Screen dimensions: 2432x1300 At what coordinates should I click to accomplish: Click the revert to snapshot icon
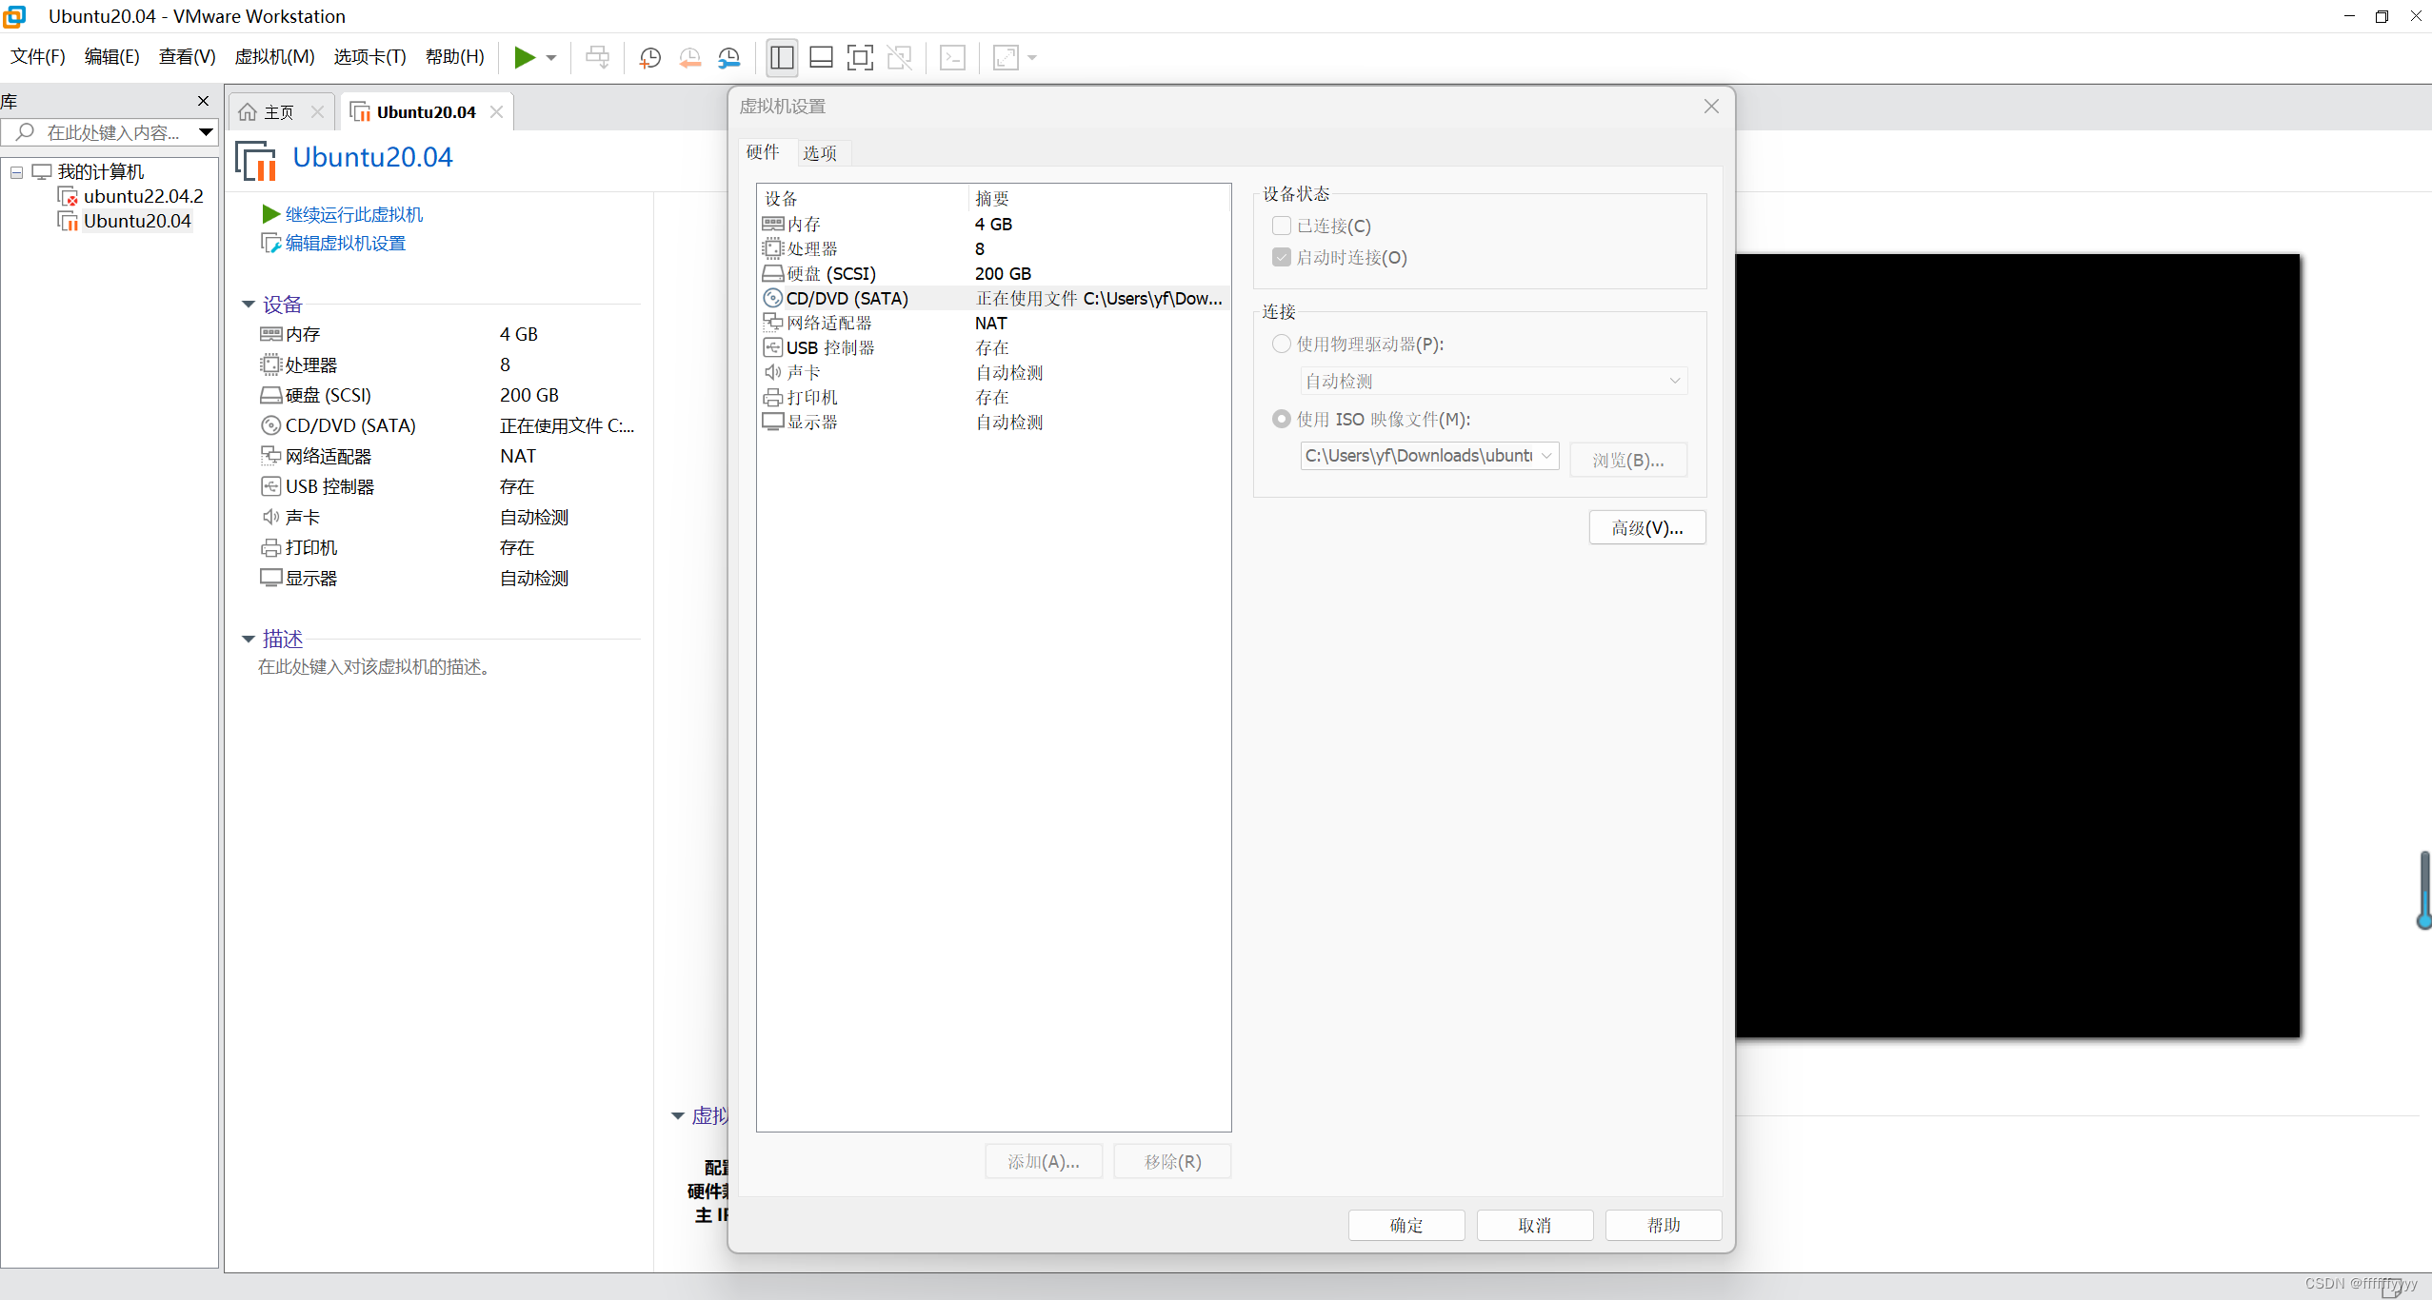tap(690, 58)
